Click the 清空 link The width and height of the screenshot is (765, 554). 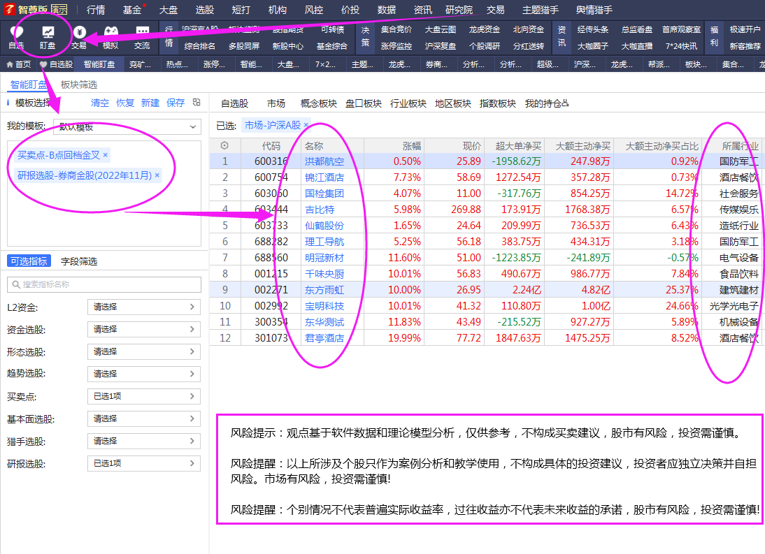click(x=100, y=103)
